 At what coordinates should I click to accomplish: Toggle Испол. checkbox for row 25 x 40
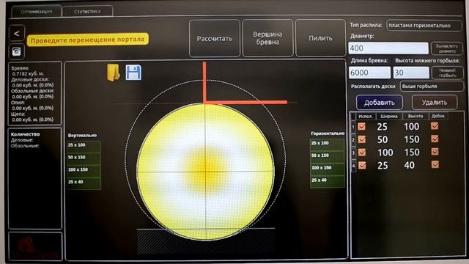(x=362, y=165)
